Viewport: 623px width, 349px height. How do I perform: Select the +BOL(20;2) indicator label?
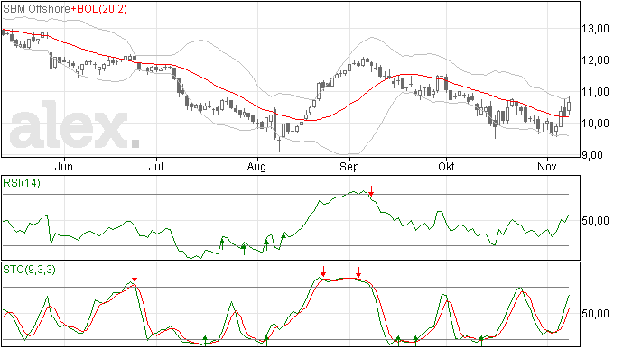(98, 9)
